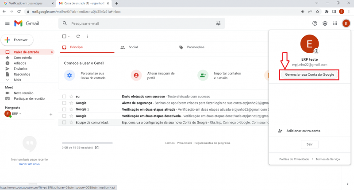Star the Alerta de segurança email
This screenshot has height=190, width=354.
(71, 103)
